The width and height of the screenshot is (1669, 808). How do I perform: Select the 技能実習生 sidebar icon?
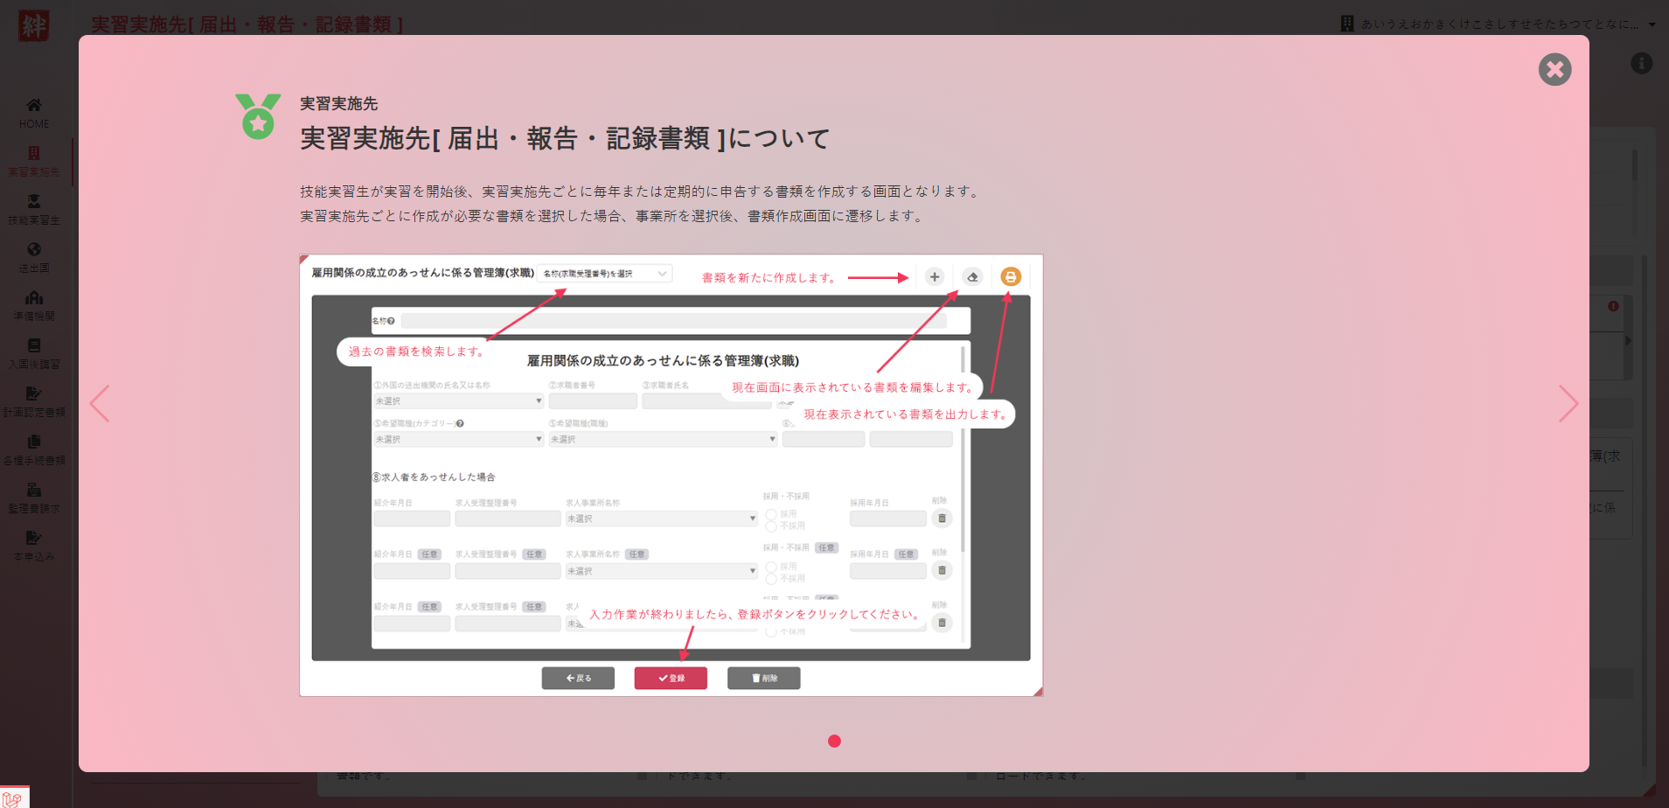pos(33,203)
